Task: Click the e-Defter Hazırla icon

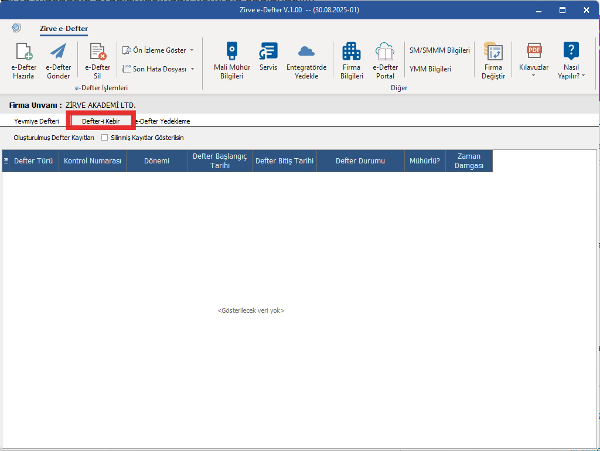Action: pyautogui.click(x=23, y=52)
